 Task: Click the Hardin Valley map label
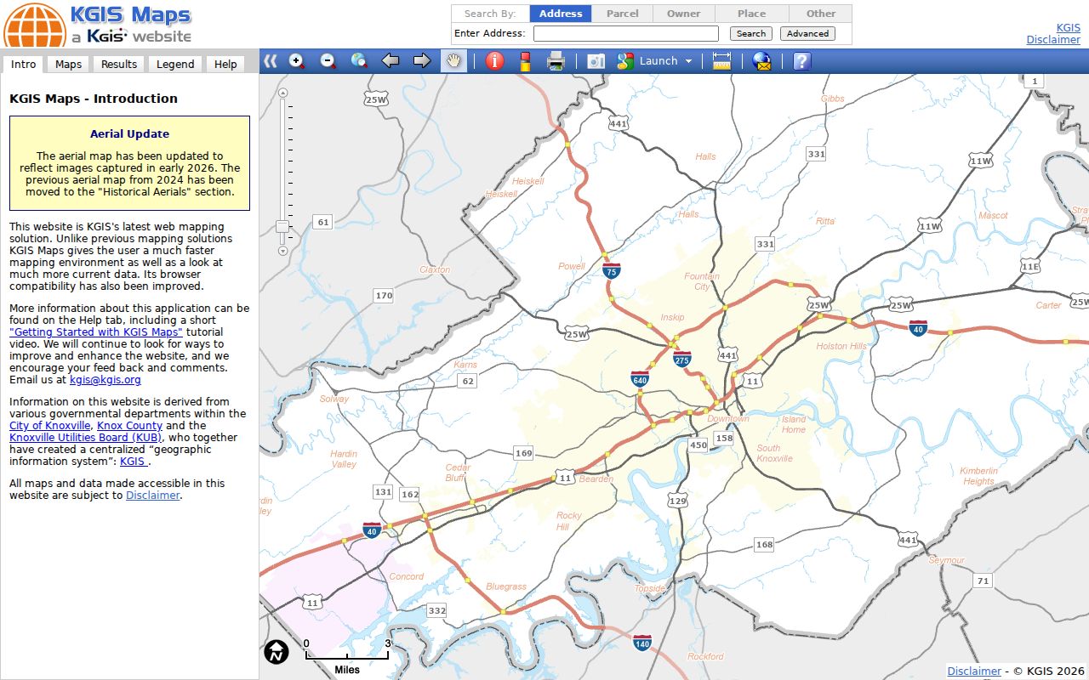click(344, 459)
